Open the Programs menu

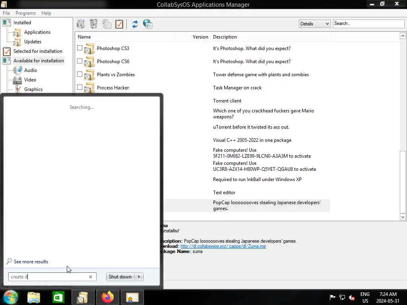coord(25,13)
